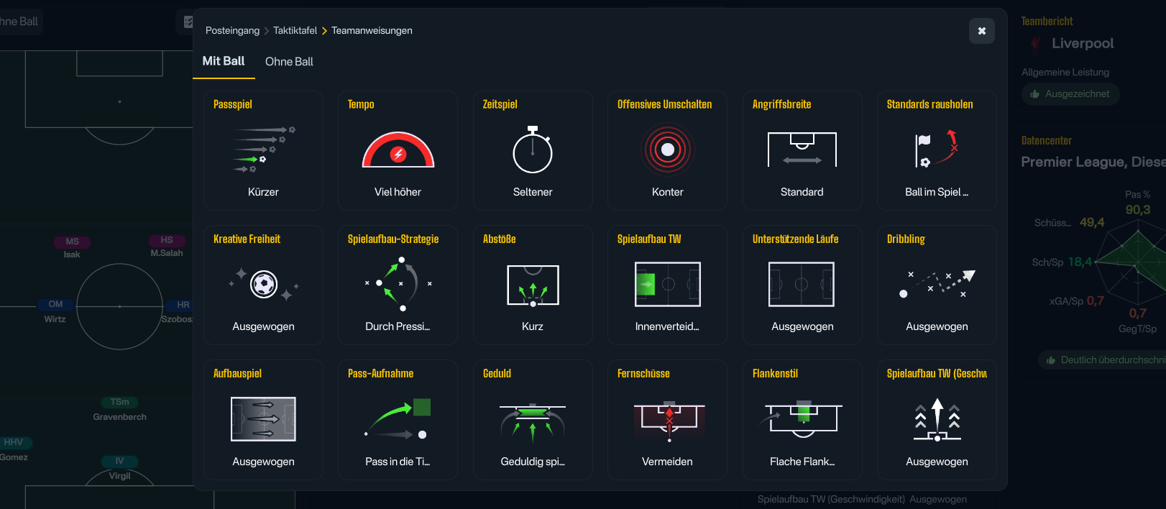Select the Tempo speedometer icon
The width and height of the screenshot is (1166, 509).
pos(398,150)
